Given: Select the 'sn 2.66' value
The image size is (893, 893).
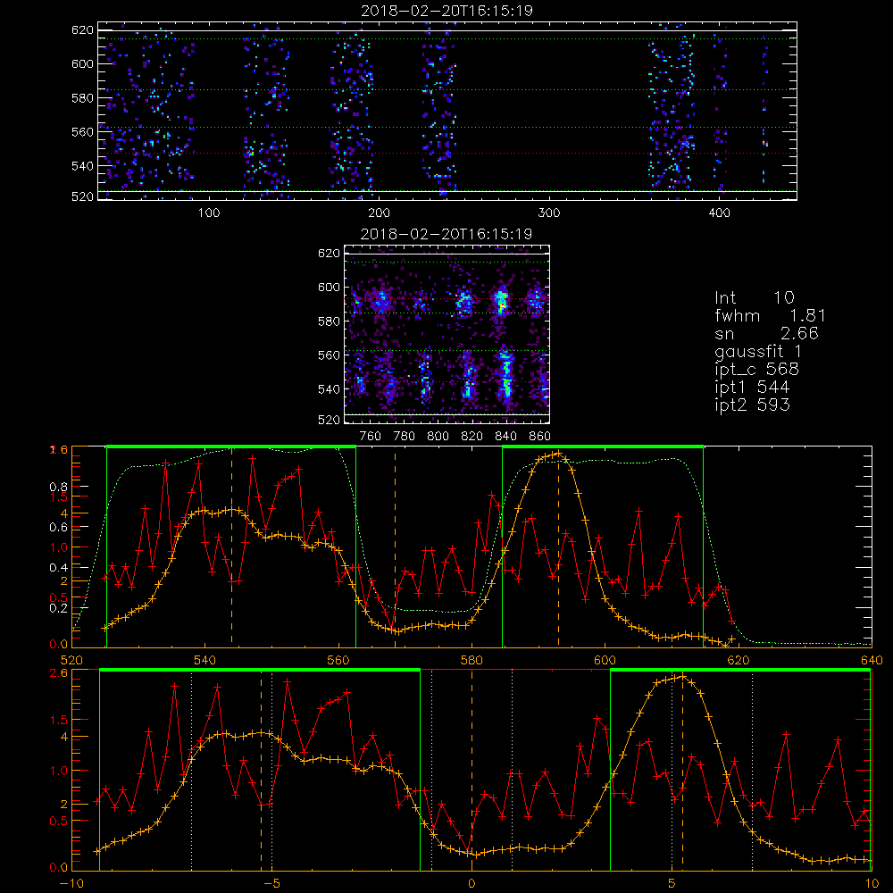Looking at the screenshot, I should point(766,333).
